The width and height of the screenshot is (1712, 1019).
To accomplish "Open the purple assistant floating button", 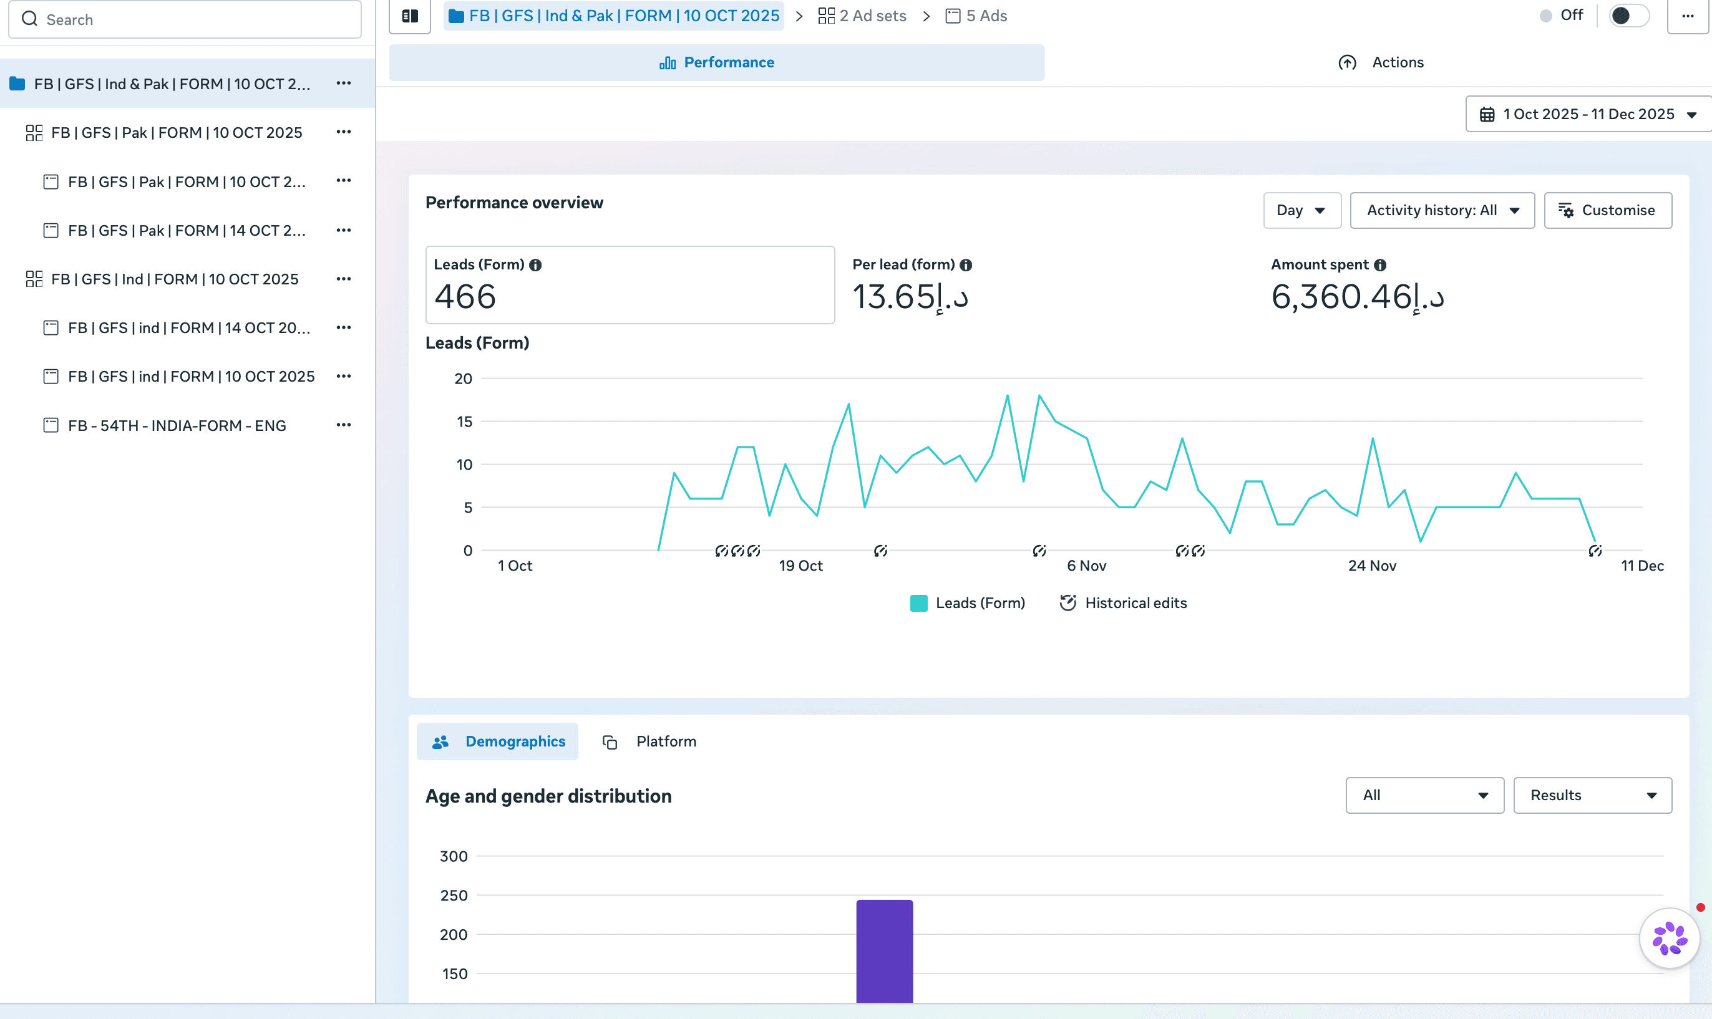I will [x=1670, y=939].
